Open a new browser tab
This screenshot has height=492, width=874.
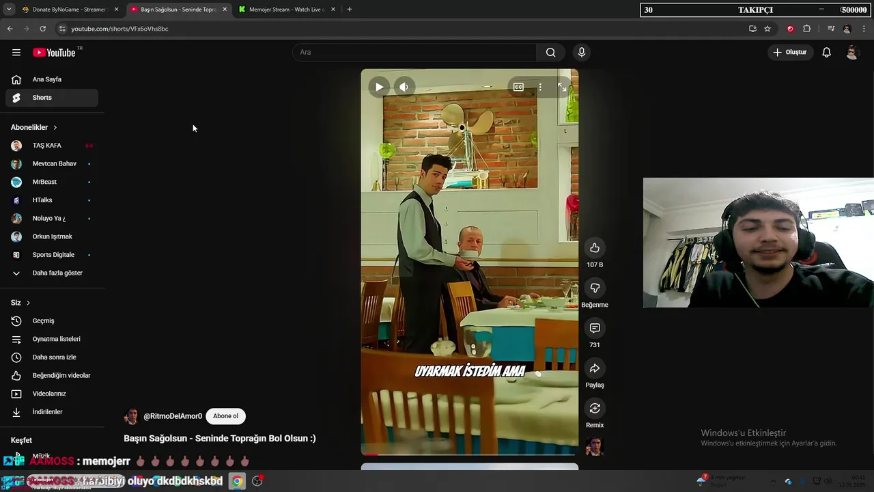pos(350,10)
